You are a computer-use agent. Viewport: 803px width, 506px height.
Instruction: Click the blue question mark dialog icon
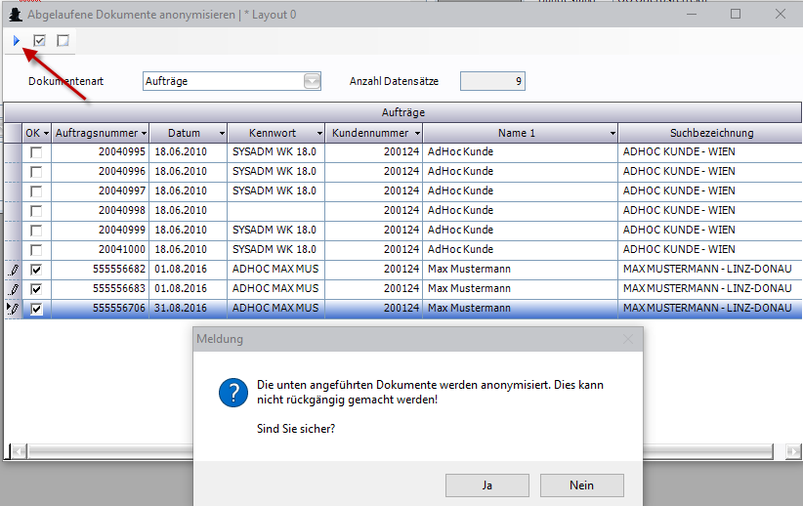click(x=232, y=394)
